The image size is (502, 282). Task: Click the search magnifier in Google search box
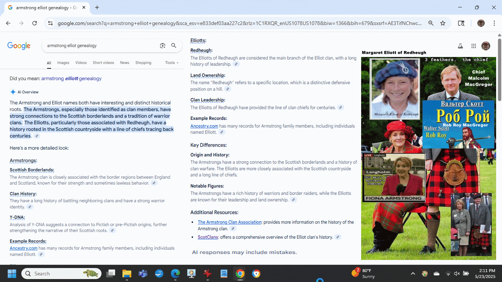click(174, 46)
